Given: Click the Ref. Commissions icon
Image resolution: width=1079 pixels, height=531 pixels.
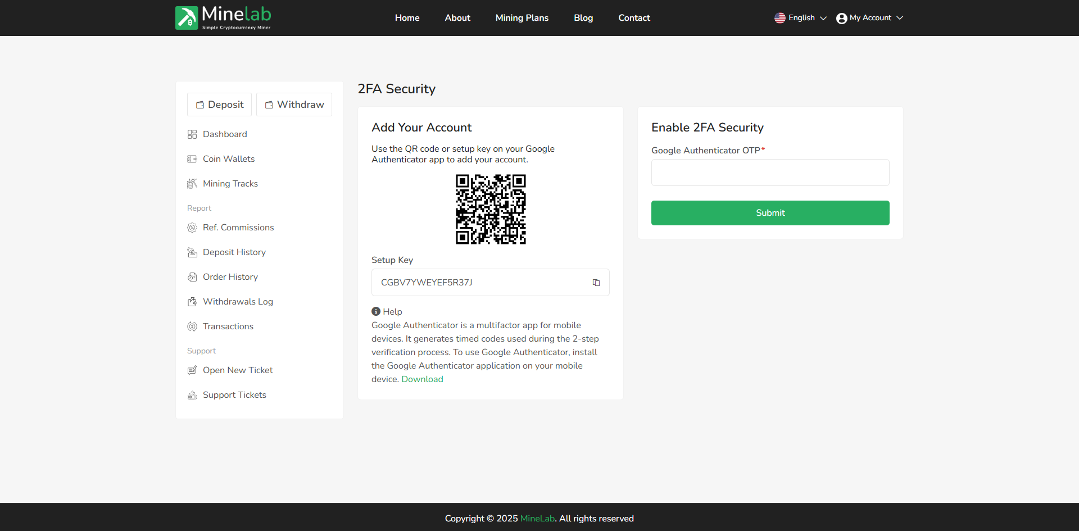Looking at the screenshot, I should tap(192, 228).
